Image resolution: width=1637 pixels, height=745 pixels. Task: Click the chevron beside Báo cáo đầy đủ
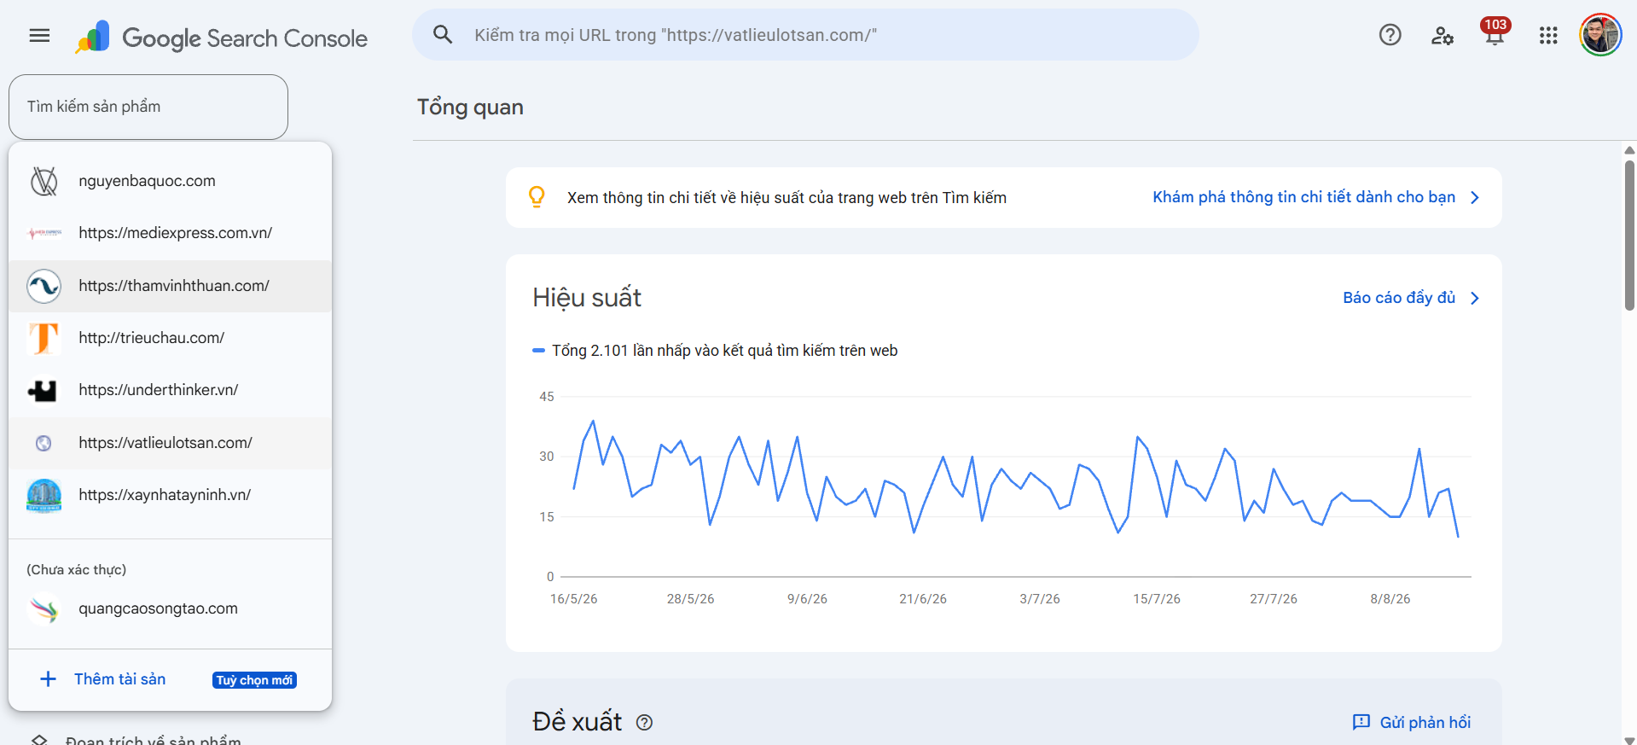pos(1475,298)
